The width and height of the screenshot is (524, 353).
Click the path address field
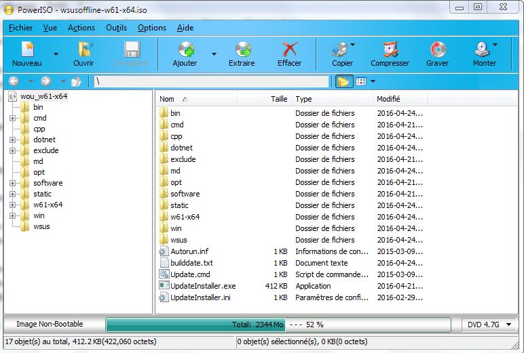[211, 81]
